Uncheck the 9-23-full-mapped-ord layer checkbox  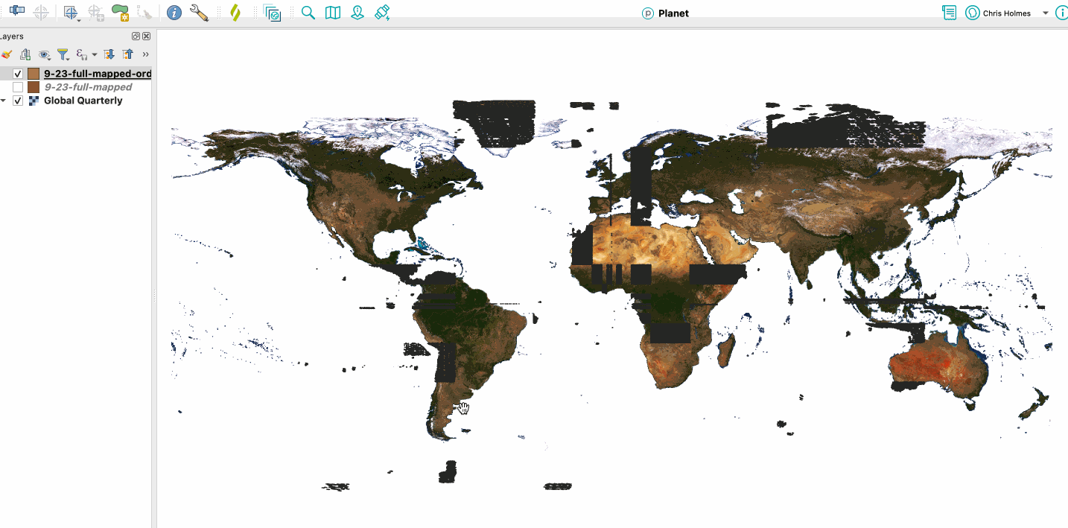click(x=18, y=74)
